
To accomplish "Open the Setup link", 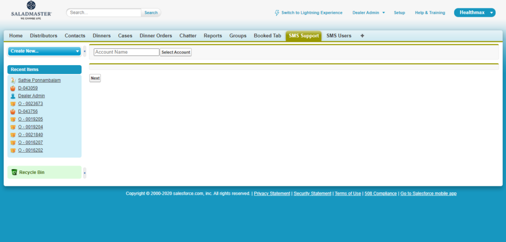I will tap(399, 13).
